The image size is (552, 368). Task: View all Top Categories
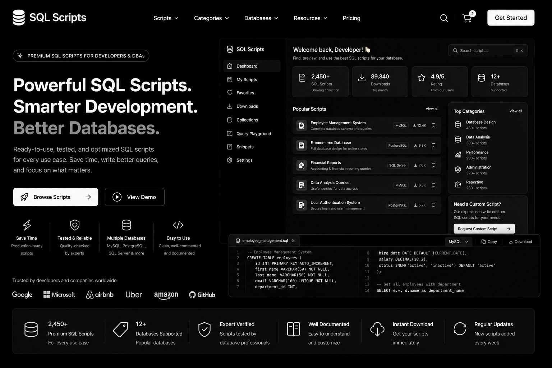(x=516, y=111)
